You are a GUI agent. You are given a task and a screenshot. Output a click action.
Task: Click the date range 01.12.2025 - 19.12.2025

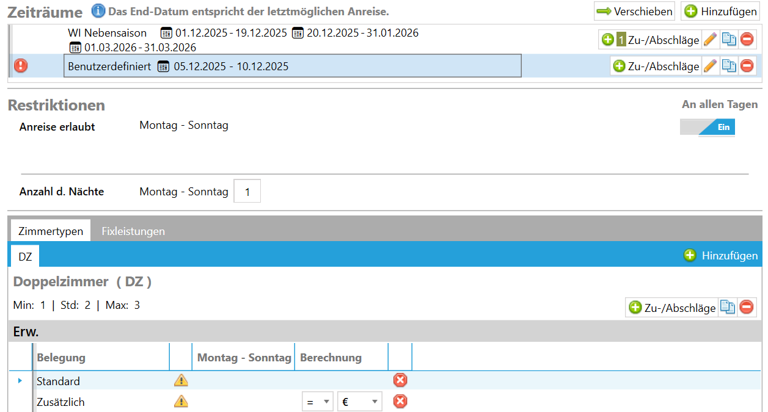click(x=231, y=33)
